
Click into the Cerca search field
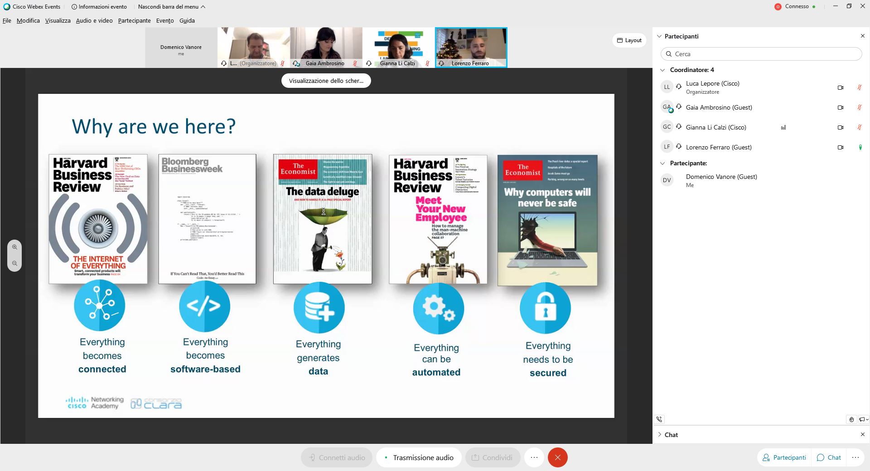pyautogui.click(x=761, y=54)
